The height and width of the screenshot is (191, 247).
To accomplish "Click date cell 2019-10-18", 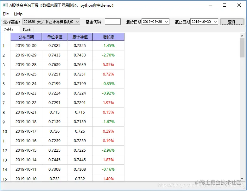I will tap(26, 122).
